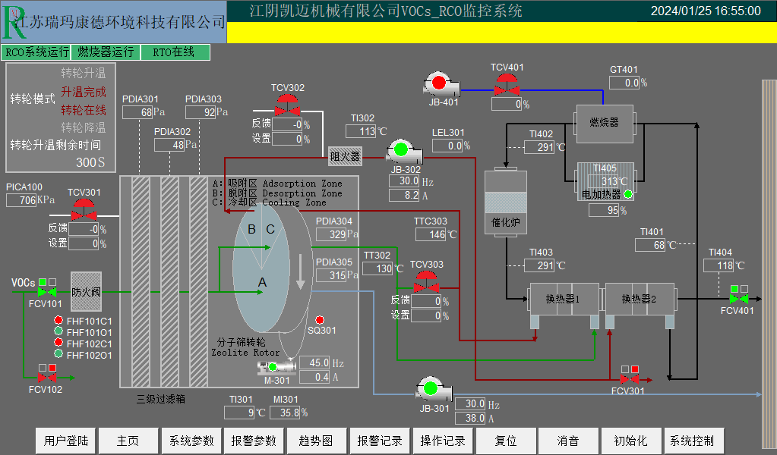Click the MI301 35.8% humidity reading
This screenshot has width=777, height=455.
(x=285, y=412)
